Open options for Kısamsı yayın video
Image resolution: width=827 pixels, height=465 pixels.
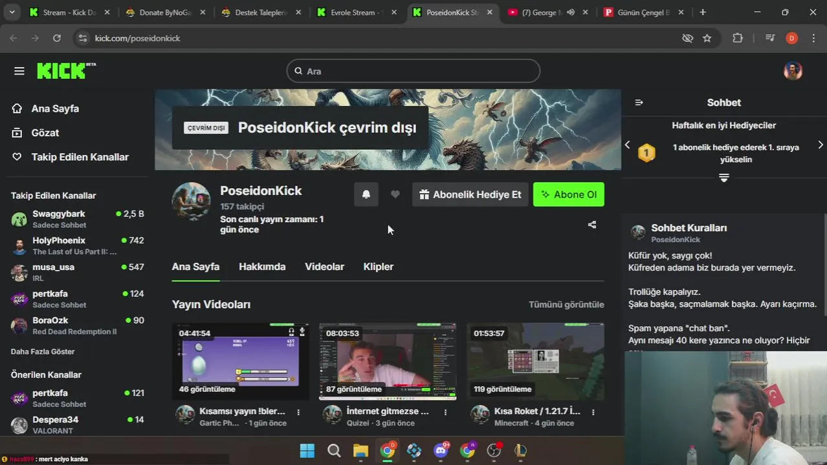[x=298, y=411]
